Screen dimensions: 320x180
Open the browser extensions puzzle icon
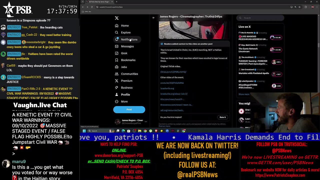[x=306, y=7]
